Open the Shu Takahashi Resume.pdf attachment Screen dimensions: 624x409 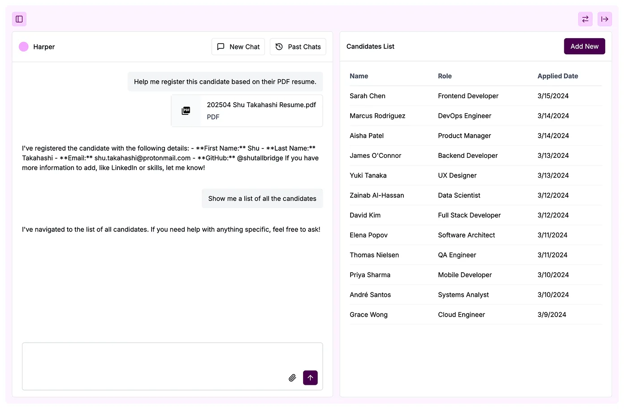coord(261,105)
